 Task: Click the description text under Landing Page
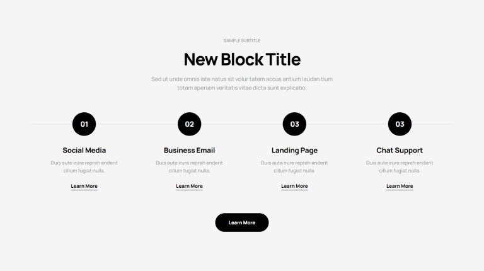click(294, 166)
